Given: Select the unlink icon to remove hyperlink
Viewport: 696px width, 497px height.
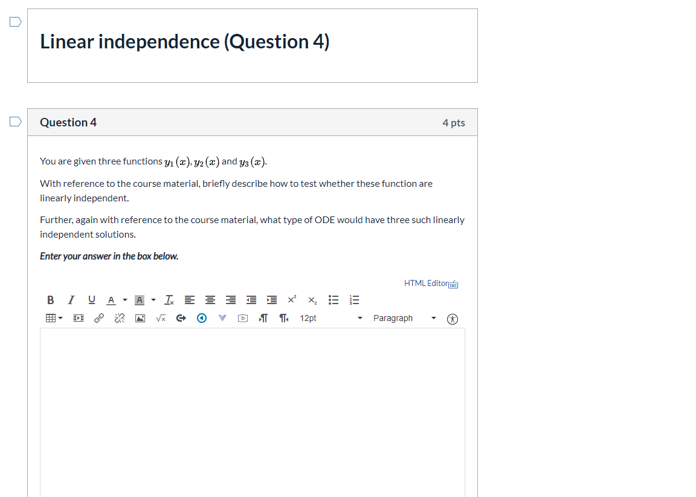Looking at the screenshot, I should click(119, 318).
